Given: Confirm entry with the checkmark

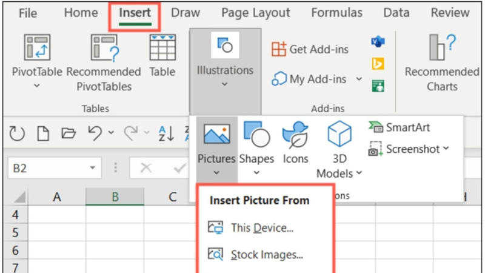Looking at the screenshot, I should tap(179, 168).
